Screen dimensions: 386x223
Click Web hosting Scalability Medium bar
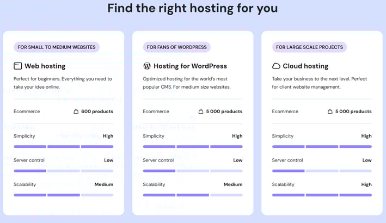[64, 195]
